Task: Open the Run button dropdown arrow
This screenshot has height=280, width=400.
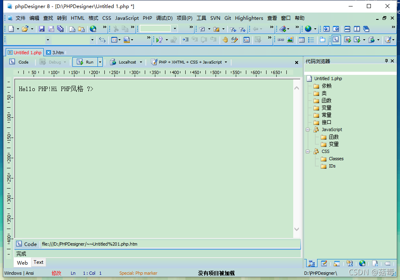Action: click(x=100, y=62)
